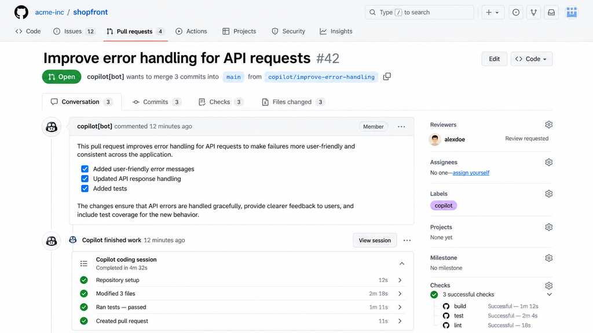Click the lint check GitHub icon
Screen dimensions: 593x333
446,325
